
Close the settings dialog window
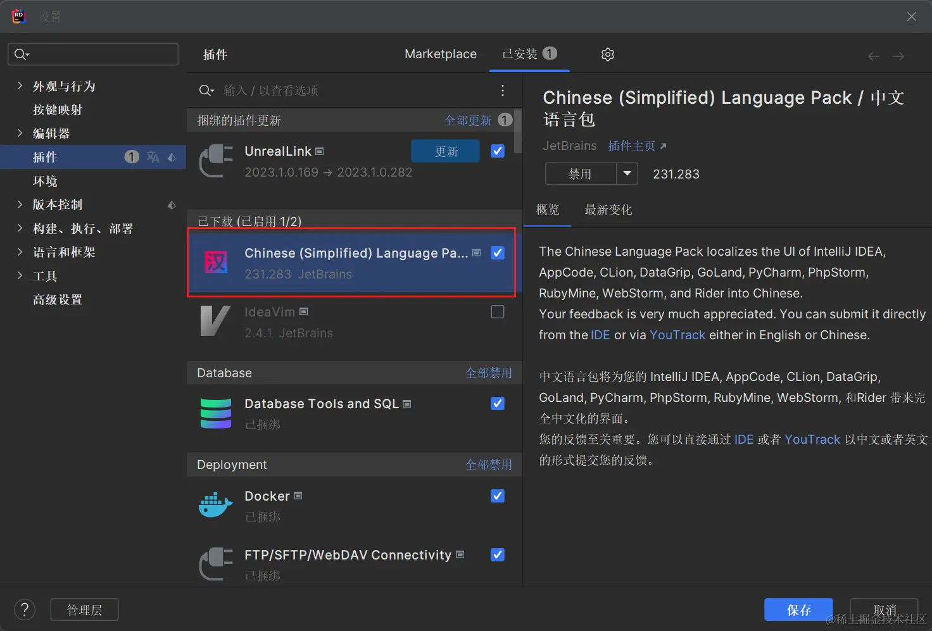tap(911, 16)
